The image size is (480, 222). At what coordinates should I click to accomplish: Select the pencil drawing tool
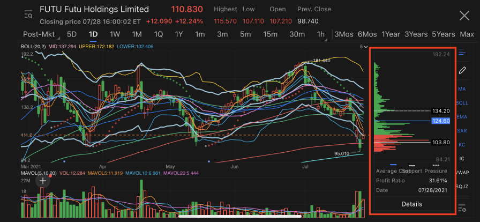pos(462,70)
